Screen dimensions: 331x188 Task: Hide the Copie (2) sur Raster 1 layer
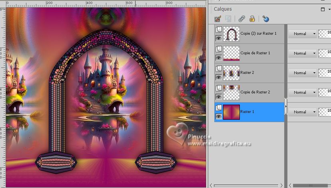219,38
